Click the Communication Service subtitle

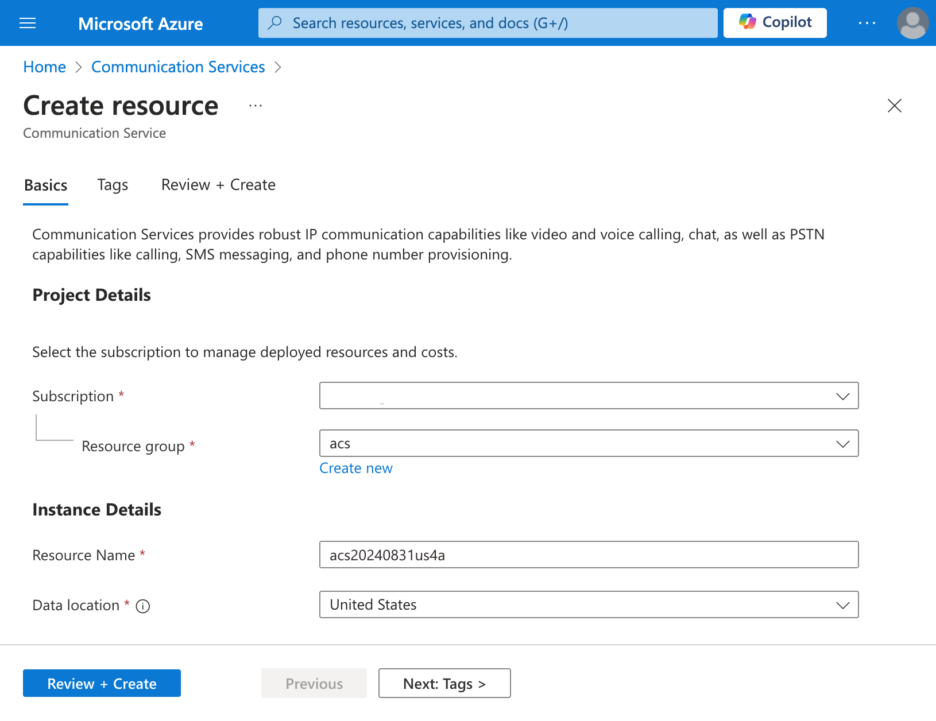pos(94,133)
